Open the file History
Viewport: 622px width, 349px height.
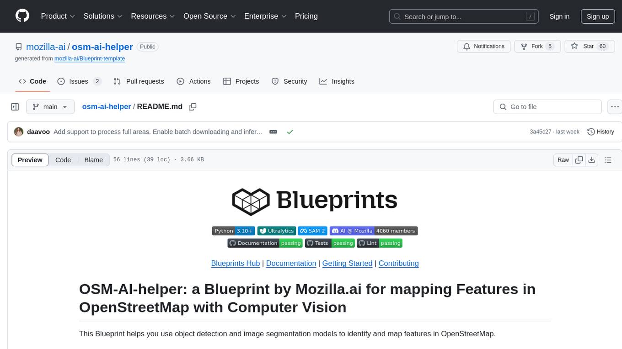click(x=601, y=132)
